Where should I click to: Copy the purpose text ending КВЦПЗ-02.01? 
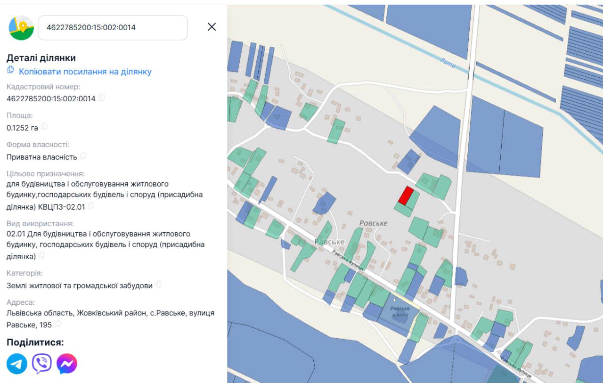pyautogui.click(x=91, y=206)
